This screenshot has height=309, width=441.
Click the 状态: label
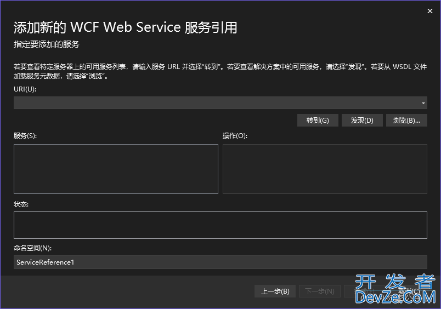(21, 204)
